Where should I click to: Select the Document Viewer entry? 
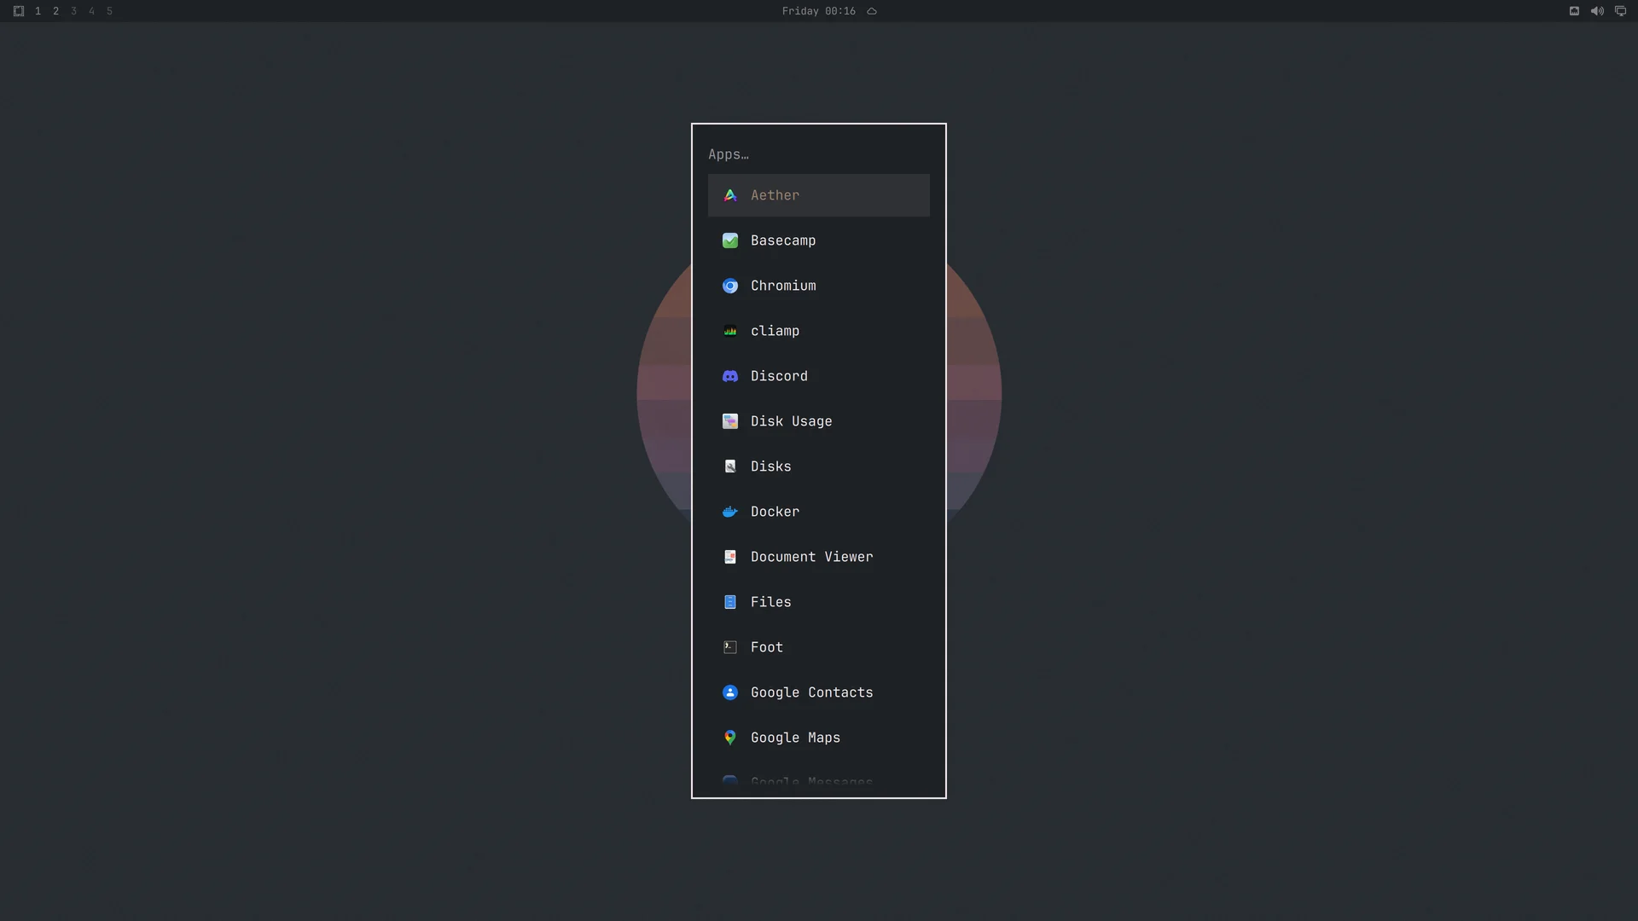[x=819, y=557]
